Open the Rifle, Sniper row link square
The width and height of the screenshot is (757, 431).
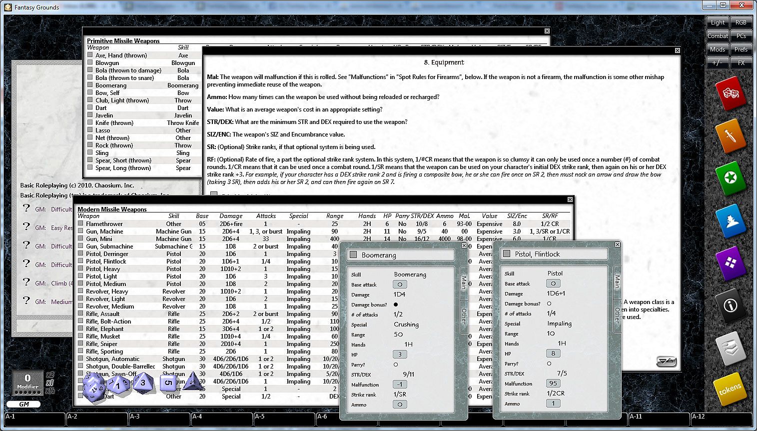(x=80, y=343)
